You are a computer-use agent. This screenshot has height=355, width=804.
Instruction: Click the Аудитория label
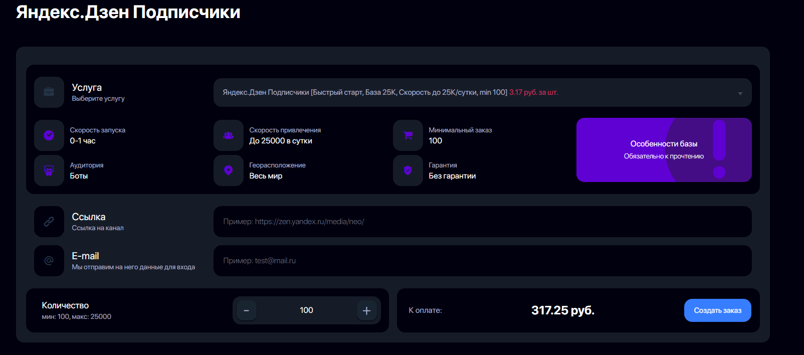tap(87, 165)
